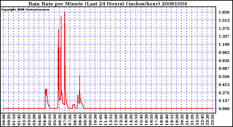Click the 01:10 time label
Viewport: 233px width, 127px height.
(14, 120)
